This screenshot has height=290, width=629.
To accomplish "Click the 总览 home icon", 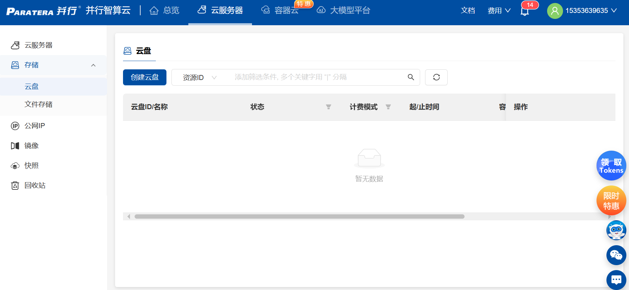I will coord(154,11).
